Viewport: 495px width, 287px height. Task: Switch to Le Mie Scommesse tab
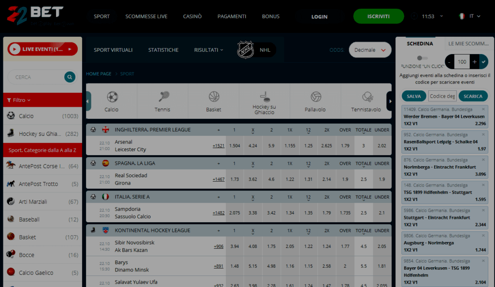click(x=468, y=43)
